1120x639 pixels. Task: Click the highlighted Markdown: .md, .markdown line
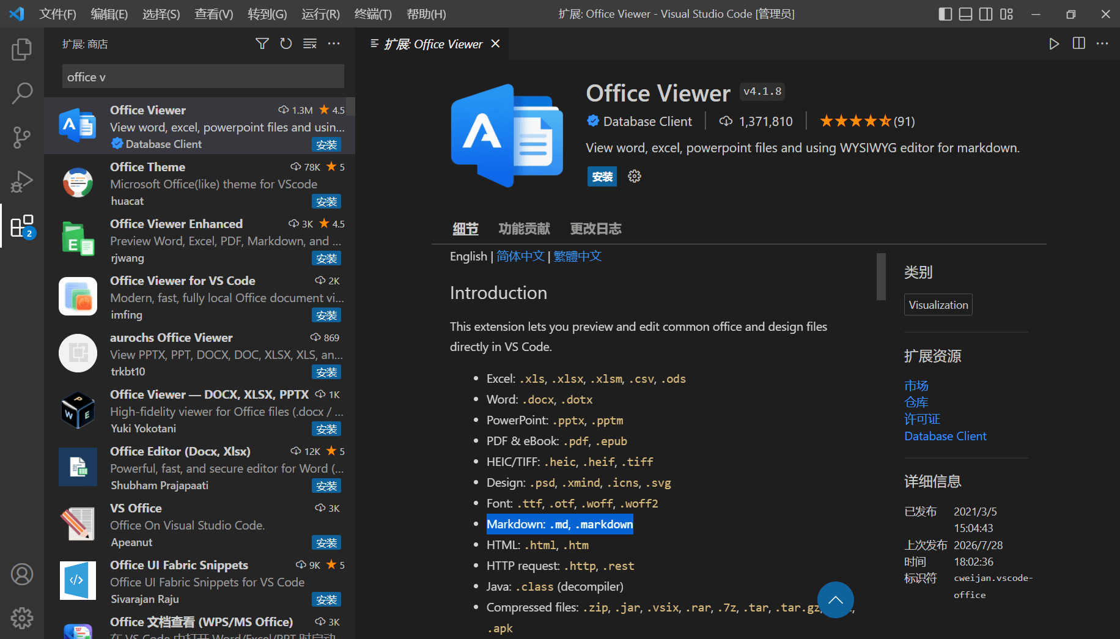pyautogui.click(x=559, y=524)
